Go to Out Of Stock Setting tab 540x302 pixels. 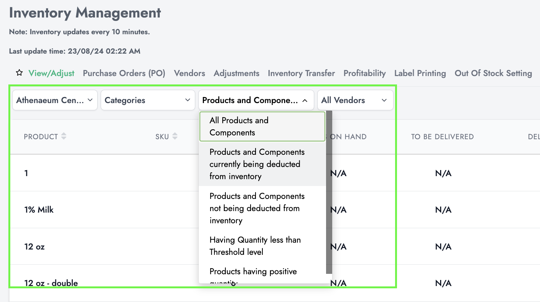click(493, 73)
